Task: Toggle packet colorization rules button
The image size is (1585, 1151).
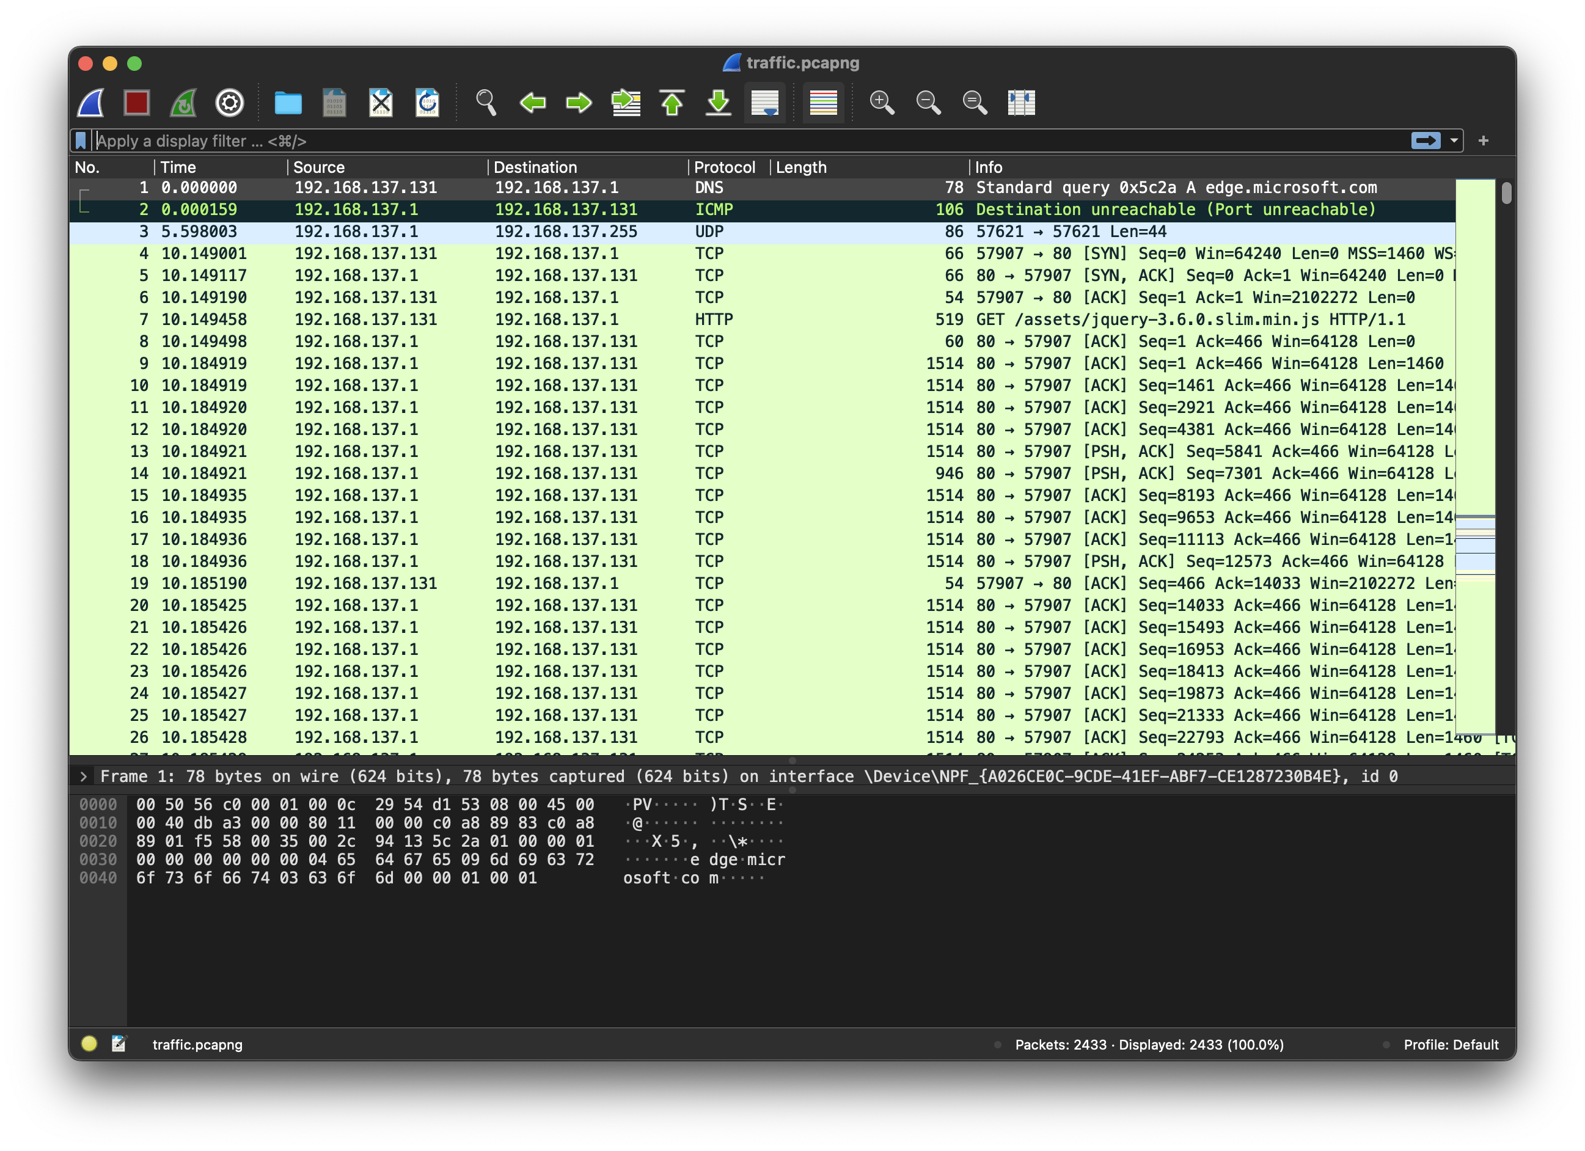Action: pyautogui.click(x=822, y=103)
